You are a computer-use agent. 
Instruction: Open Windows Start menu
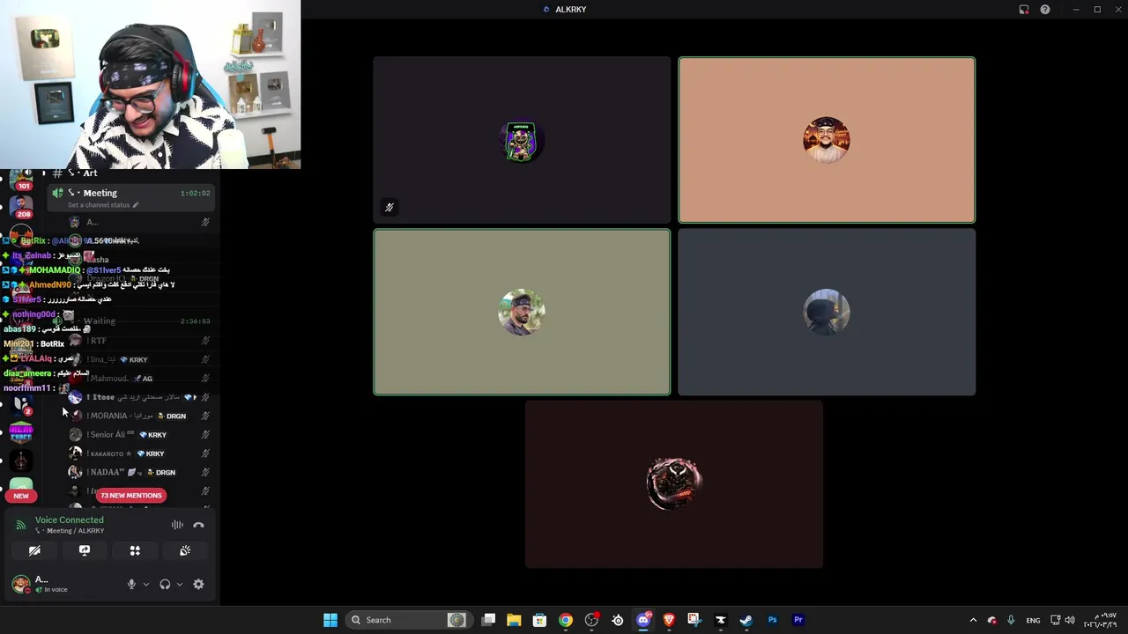(x=330, y=620)
